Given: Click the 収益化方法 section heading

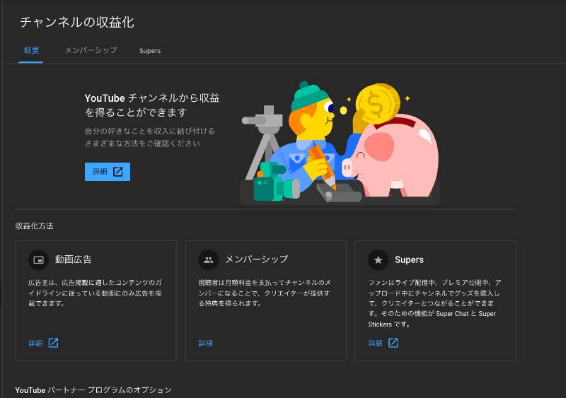Looking at the screenshot, I should point(35,226).
